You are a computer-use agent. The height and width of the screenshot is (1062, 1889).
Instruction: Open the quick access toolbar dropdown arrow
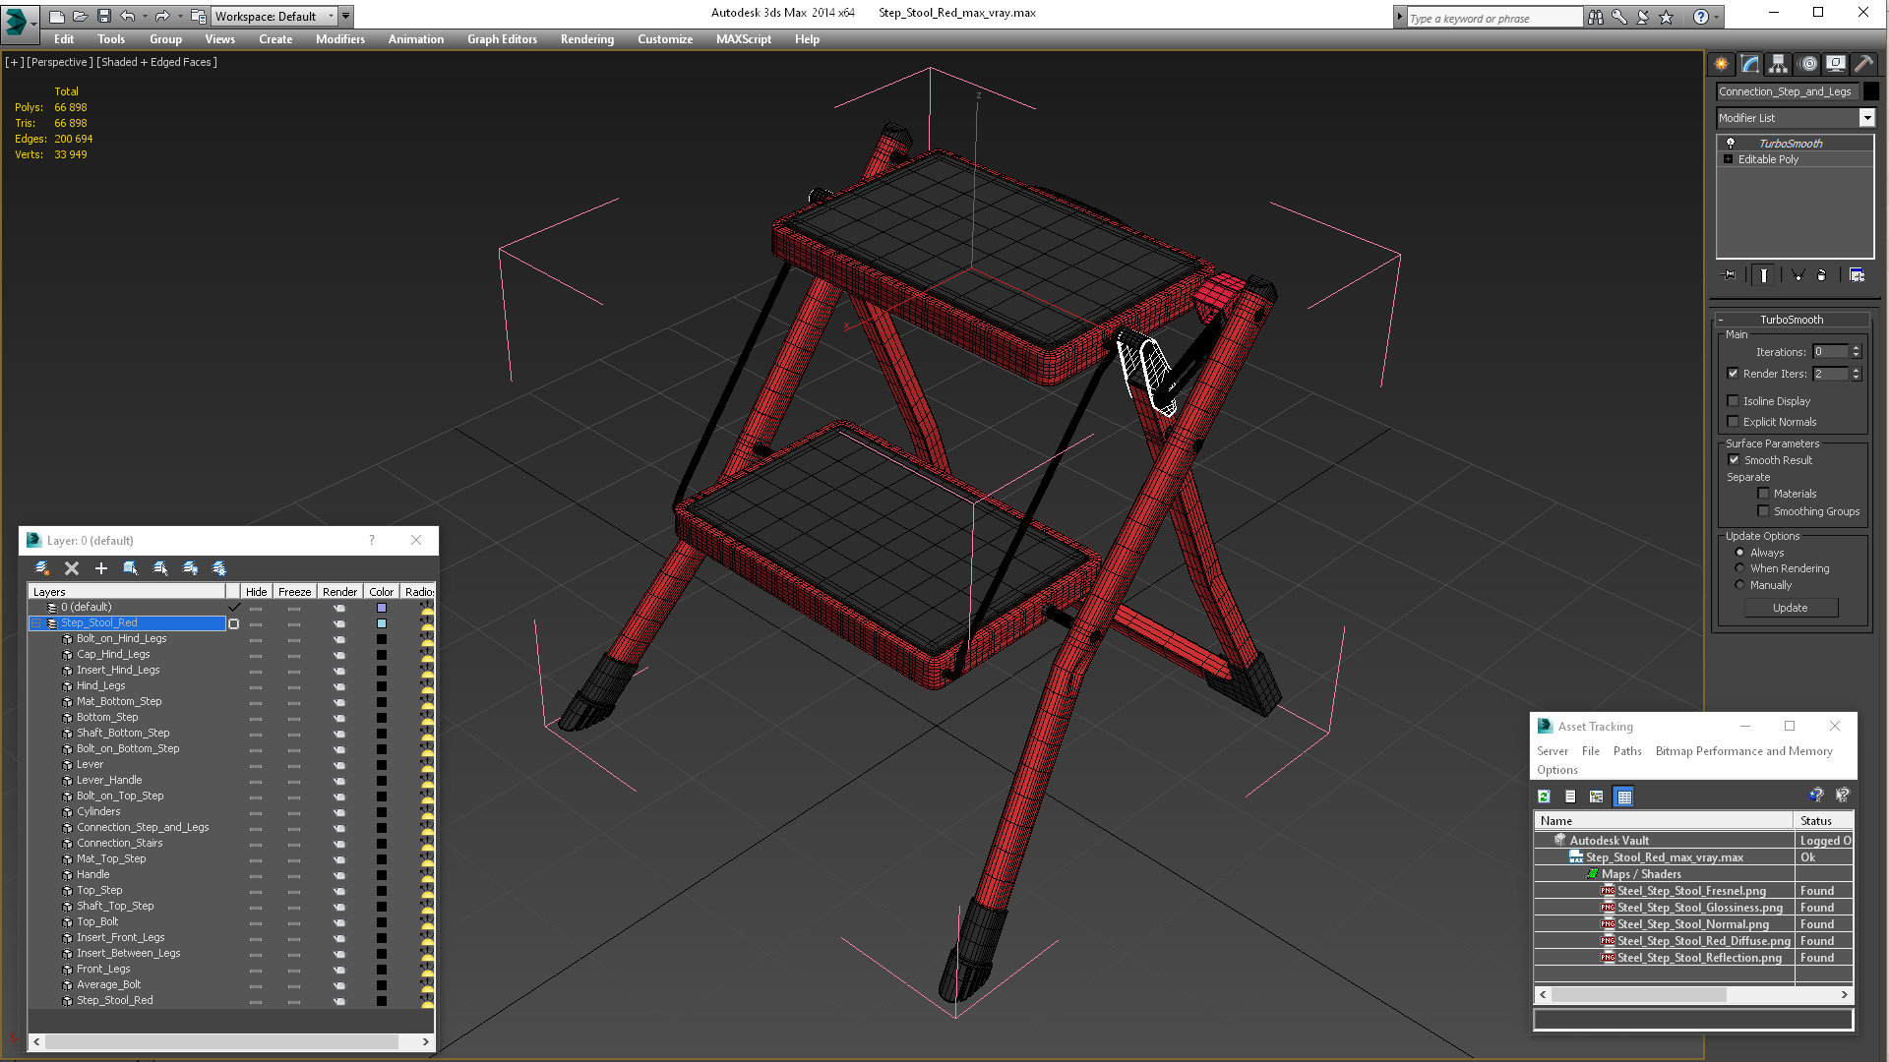click(x=346, y=16)
